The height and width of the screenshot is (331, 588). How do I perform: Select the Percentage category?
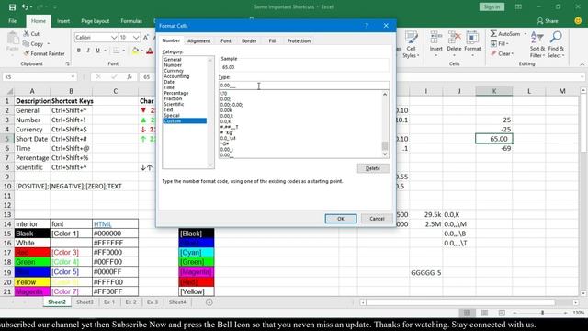coord(175,93)
